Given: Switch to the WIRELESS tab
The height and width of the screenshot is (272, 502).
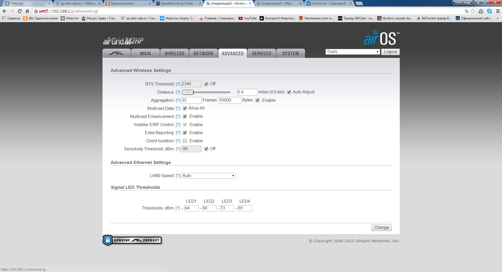Looking at the screenshot, I should pos(174,53).
